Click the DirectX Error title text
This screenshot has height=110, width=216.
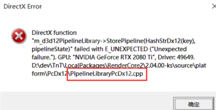(23, 7)
